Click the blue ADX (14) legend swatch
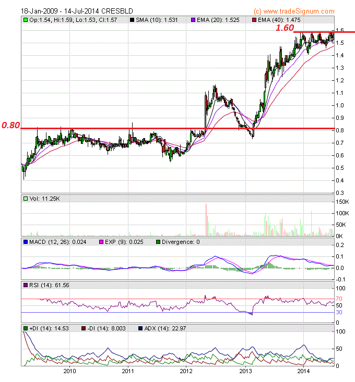The image size is (355, 382). click(x=140, y=328)
